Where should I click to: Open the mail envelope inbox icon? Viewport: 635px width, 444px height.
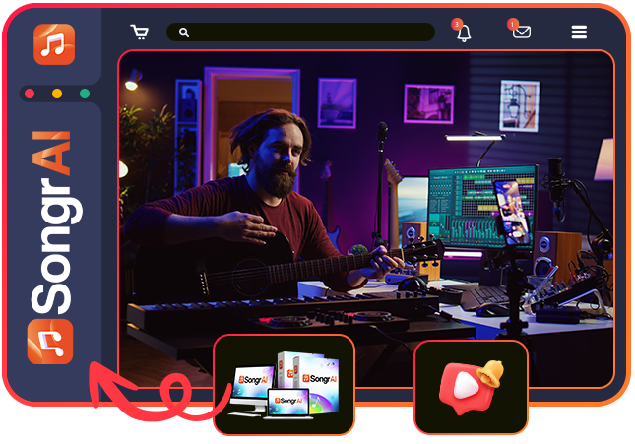522,32
